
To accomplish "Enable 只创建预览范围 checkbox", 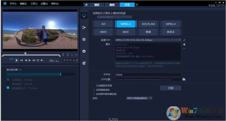I will click(x=94, y=85).
